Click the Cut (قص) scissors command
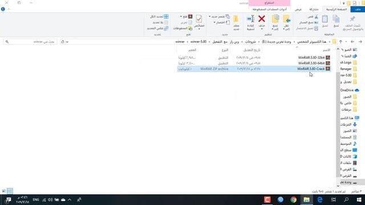The image size is (365, 205). click(x=313, y=17)
